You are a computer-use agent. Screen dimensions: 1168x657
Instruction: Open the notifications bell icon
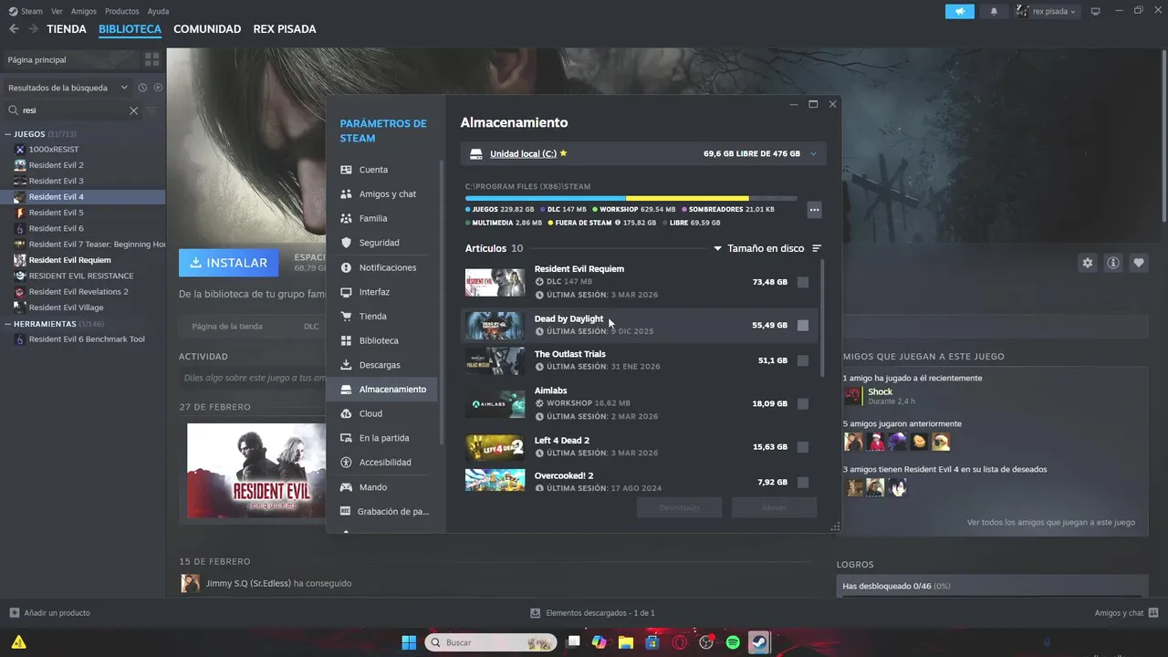(x=994, y=11)
